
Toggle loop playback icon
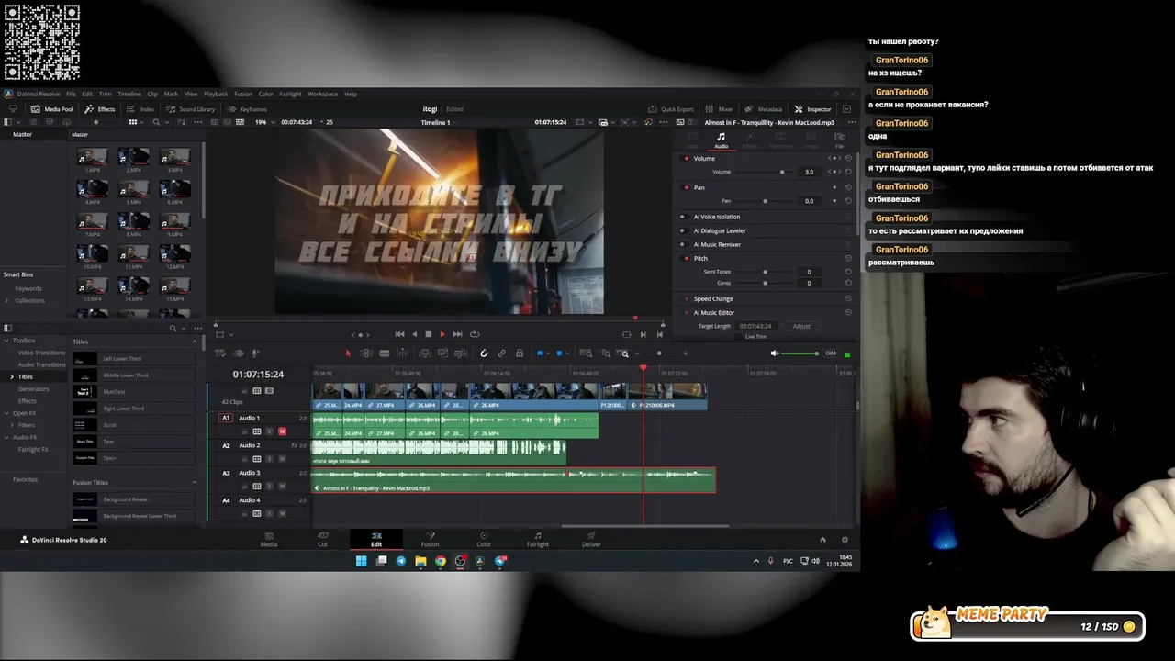click(475, 334)
